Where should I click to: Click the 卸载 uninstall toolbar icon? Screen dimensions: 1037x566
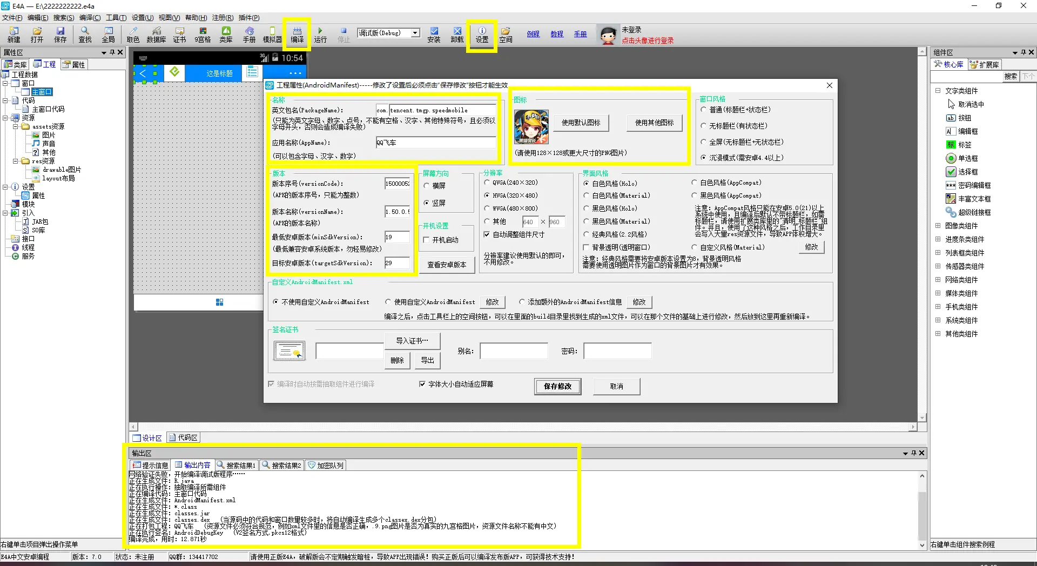tap(457, 35)
